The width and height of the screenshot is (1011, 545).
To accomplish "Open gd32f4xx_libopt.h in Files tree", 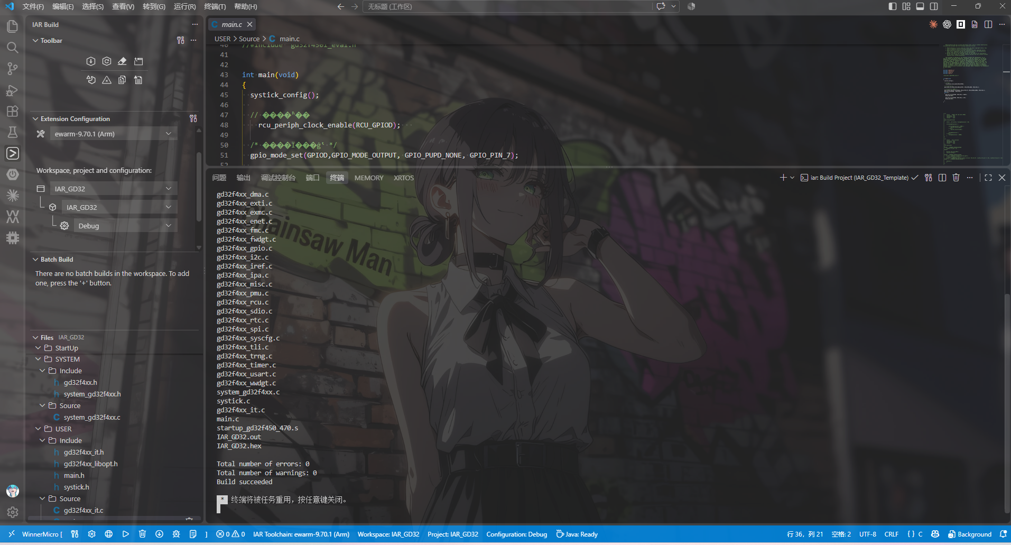I will [91, 464].
